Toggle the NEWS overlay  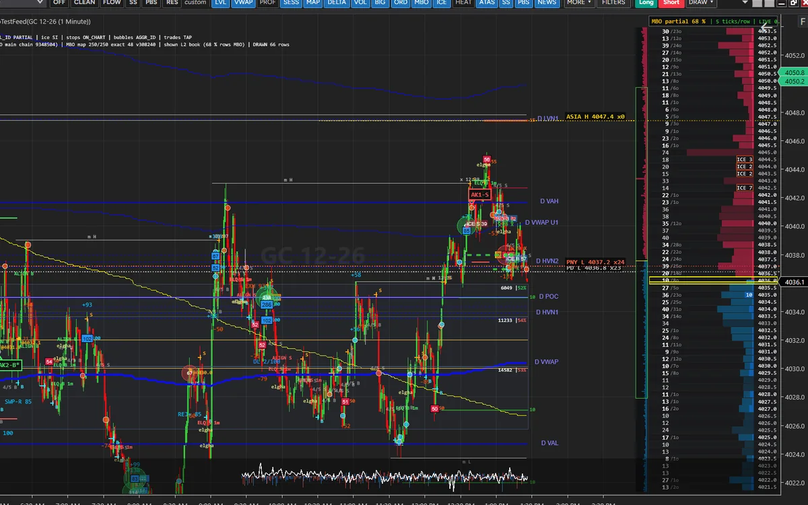click(547, 3)
